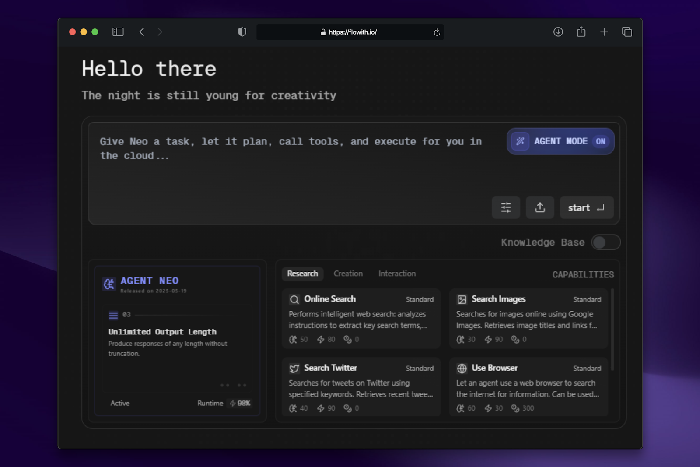The height and width of the screenshot is (467, 700).
Task: Click the privacy shield icon
Action: click(x=242, y=32)
